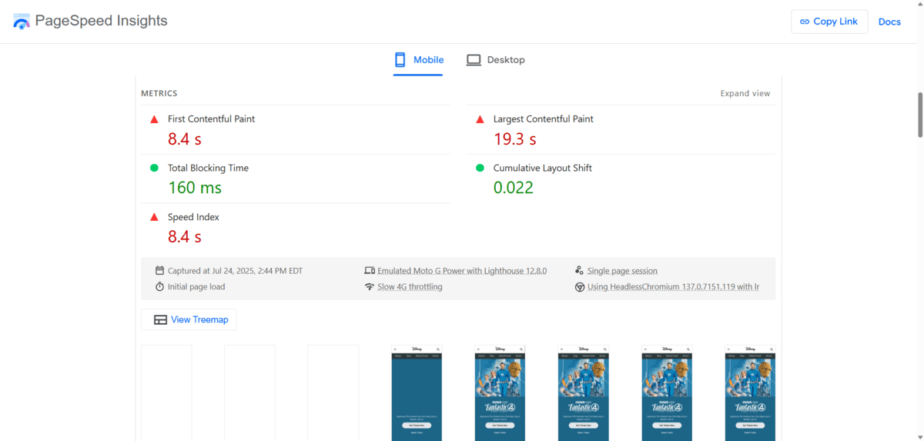This screenshot has height=441, width=924.
Task: Click Using HeadlessChromium 137.0.7151.119 text
Action: coord(674,286)
